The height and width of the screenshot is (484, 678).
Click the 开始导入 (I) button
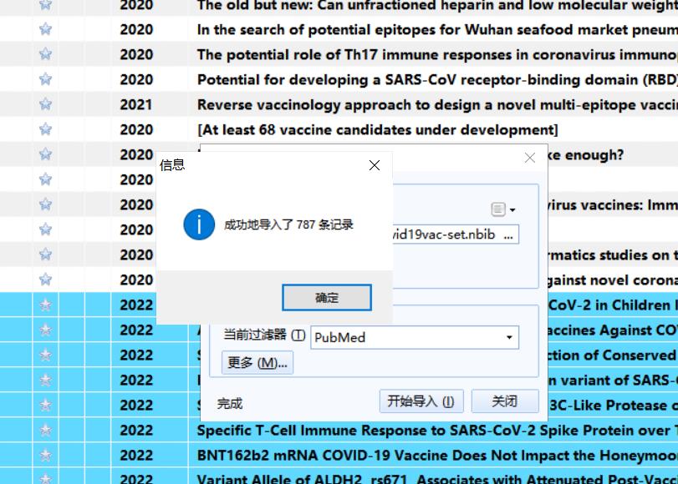pos(421,401)
